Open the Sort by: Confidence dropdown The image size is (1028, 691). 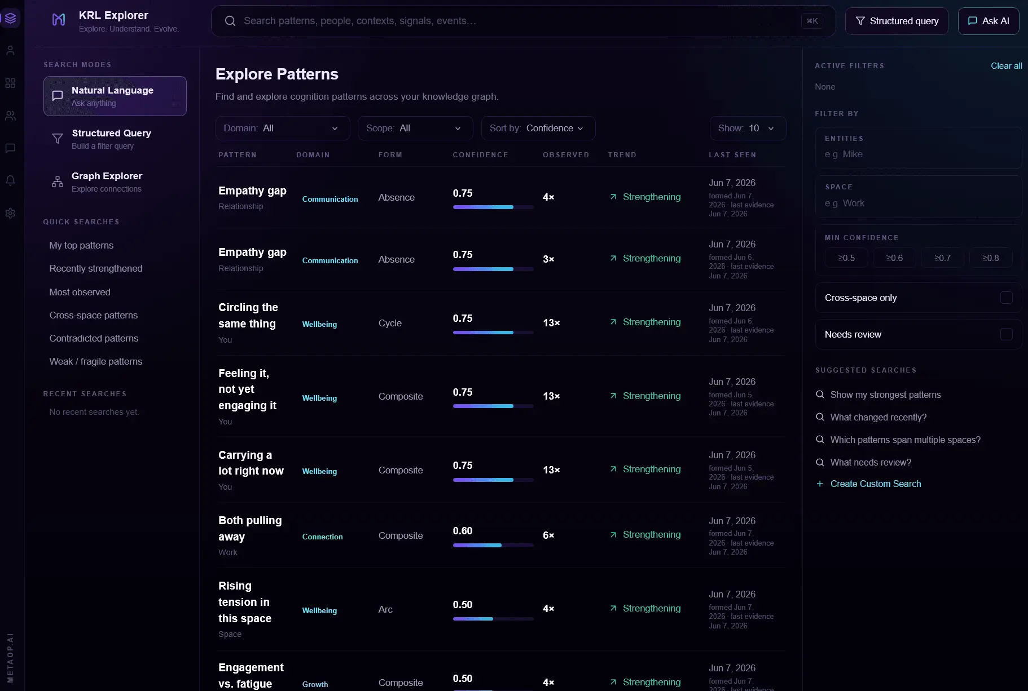(x=538, y=128)
